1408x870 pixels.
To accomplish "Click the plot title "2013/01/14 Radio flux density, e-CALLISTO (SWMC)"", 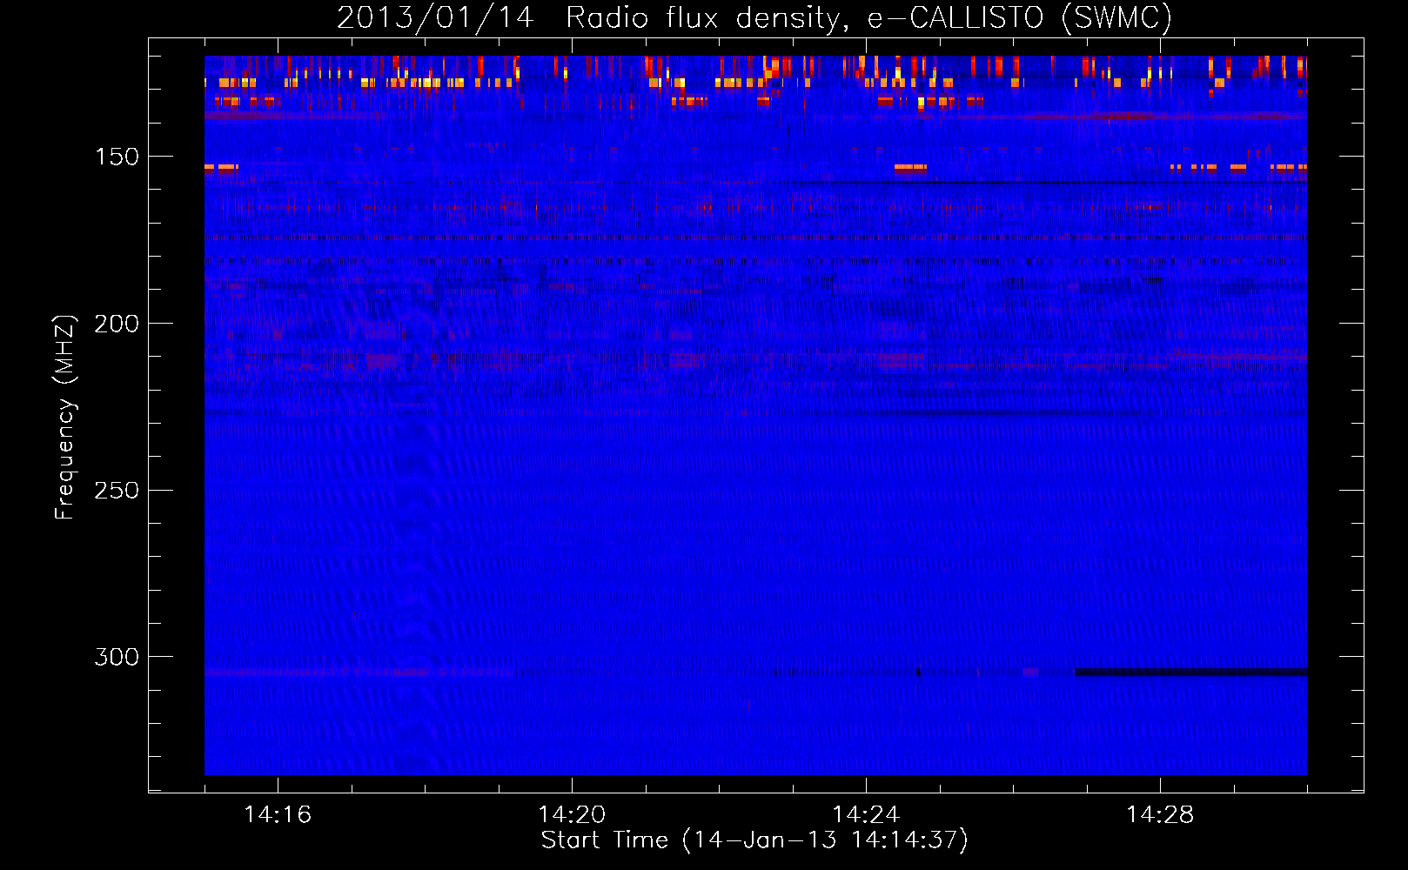I will (x=754, y=17).
